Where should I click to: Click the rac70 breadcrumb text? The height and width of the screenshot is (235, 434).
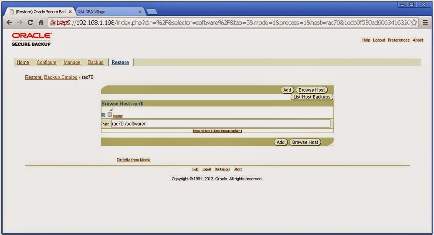[x=88, y=77]
